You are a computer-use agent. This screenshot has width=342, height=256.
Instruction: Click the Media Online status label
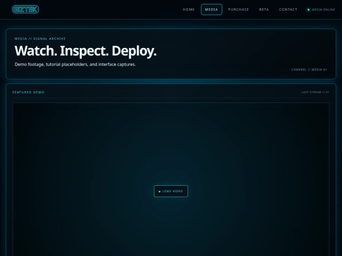click(324, 9)
